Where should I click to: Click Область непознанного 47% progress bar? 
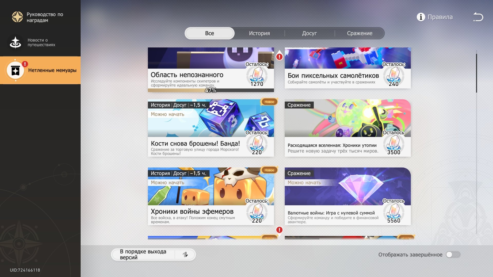click(x=211, y=90)
